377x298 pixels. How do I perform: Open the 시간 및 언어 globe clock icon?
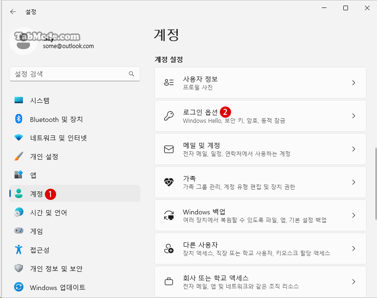click(x=19, y=212)
